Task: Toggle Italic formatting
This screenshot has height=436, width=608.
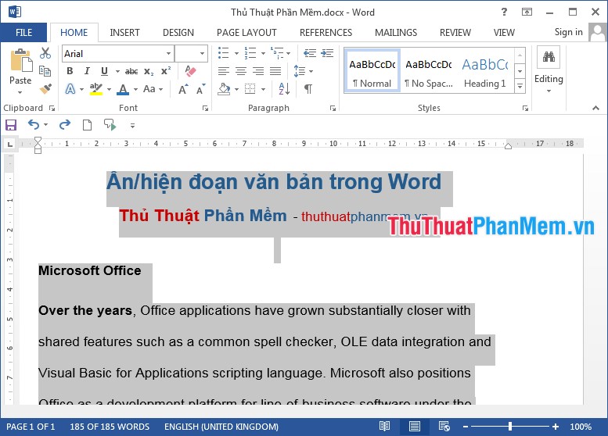Action: [87, 71]
